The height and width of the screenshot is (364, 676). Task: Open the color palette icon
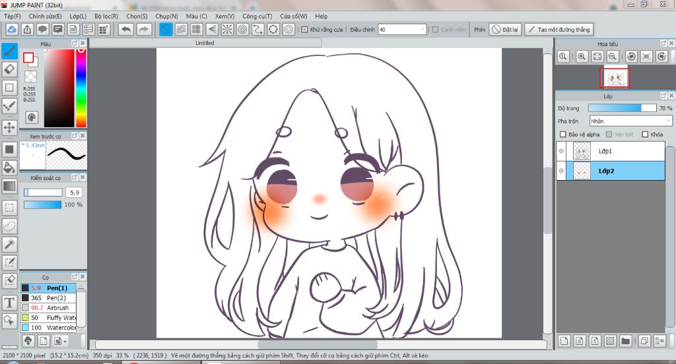[32, 117]
